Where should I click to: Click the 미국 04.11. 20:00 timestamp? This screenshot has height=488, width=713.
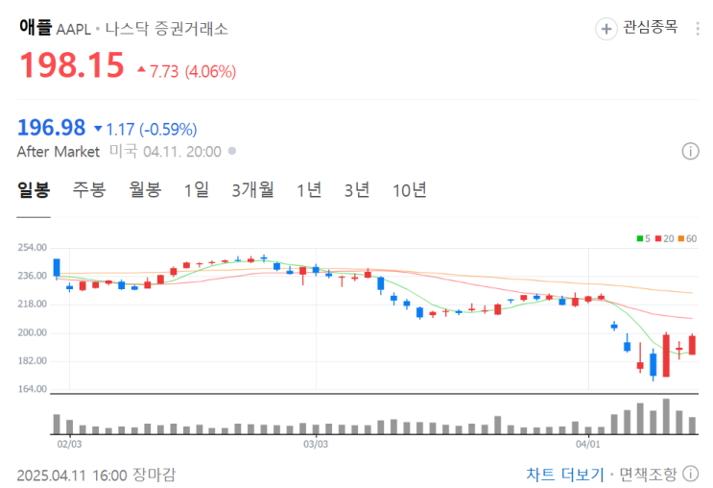point(165,152)
